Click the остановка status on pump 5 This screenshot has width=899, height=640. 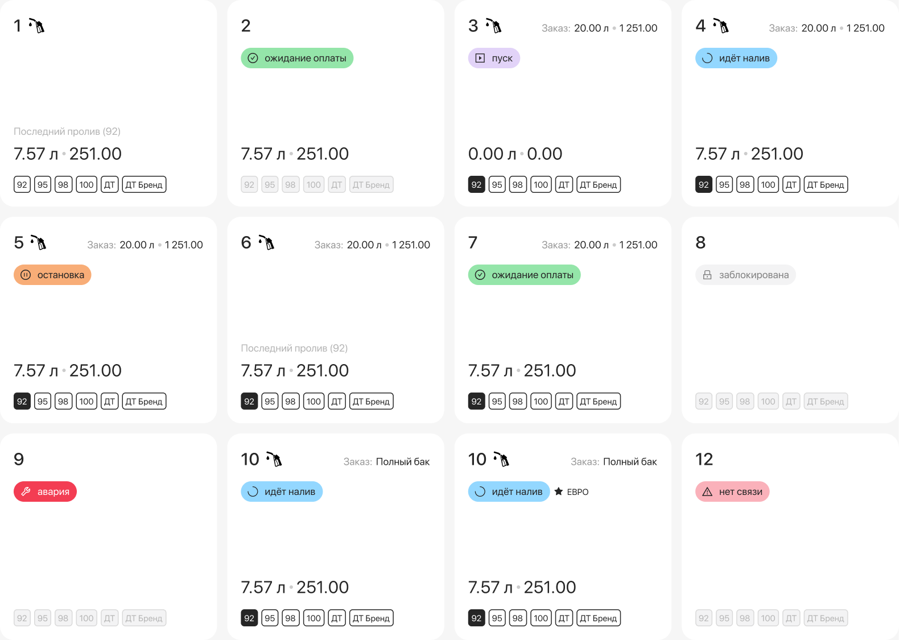tap(52, 275)
